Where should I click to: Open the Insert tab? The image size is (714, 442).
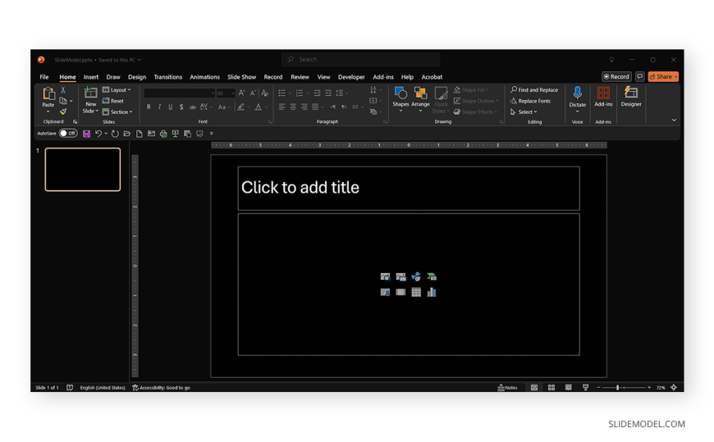(90, 77)
